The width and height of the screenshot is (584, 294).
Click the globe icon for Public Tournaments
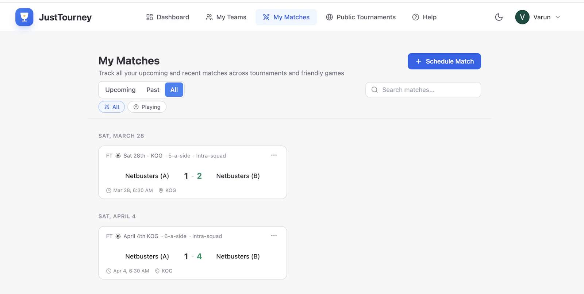click(x=330, y=17)
